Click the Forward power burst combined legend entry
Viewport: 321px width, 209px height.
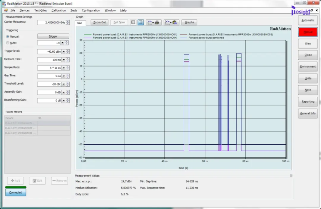pyautogui.click(x=202, y=38)
